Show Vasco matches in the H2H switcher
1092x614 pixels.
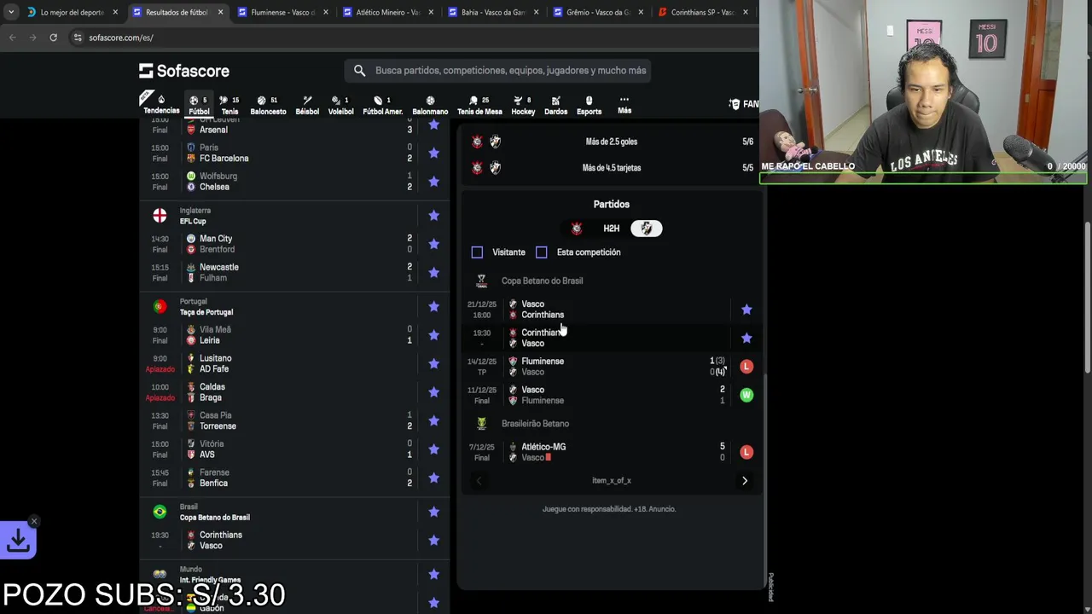pyautogui.click(x=646, y=229)
